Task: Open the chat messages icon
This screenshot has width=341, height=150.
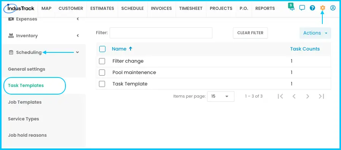Action: pyautogui.click(x=302, y=8)
